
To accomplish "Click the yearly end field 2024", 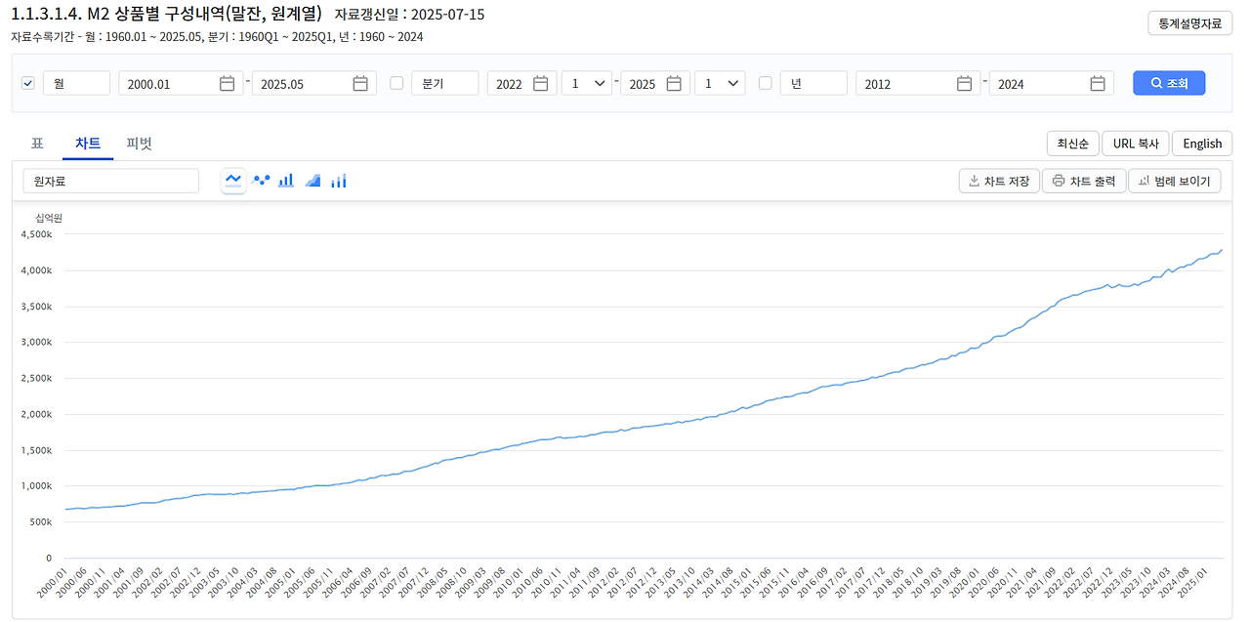I will [x=1052, y=83].
